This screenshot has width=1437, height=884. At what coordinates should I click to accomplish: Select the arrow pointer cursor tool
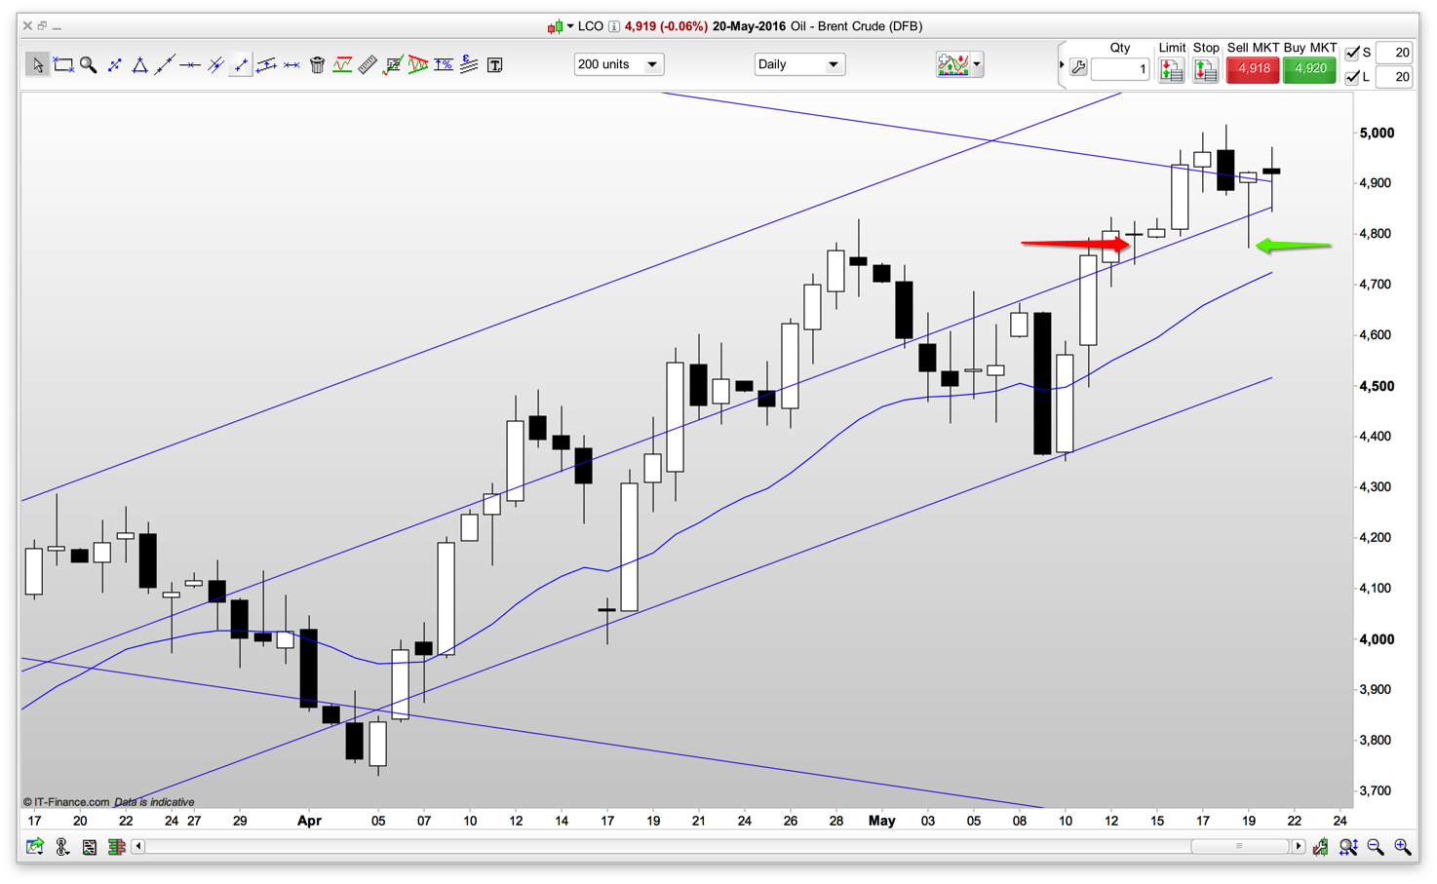(x=37, y=65)
